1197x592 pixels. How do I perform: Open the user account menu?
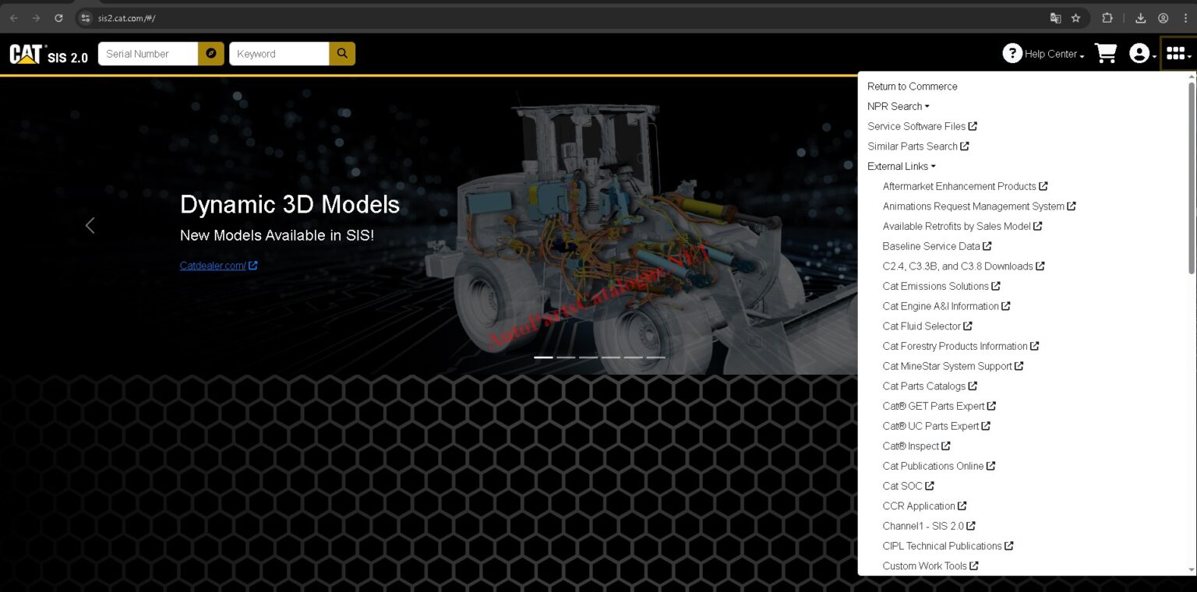tap(1140, 53)
